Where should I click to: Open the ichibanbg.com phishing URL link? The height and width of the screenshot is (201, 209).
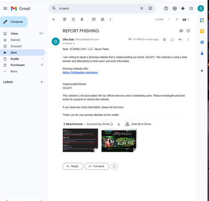click(80, 73)
